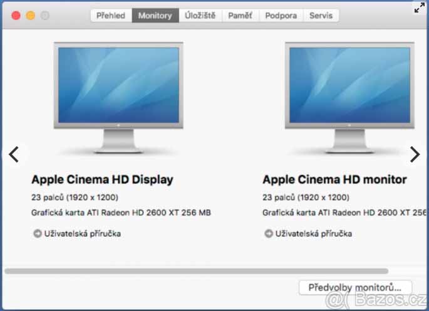429x311 pixels.
Task: Click arrow icon beside Cinema HD Display manual
Action: (37, 233)
